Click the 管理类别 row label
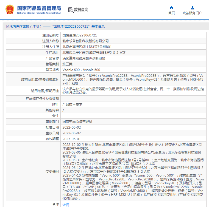This screenshot has height=207, width=209. click(x=52, y=64)
